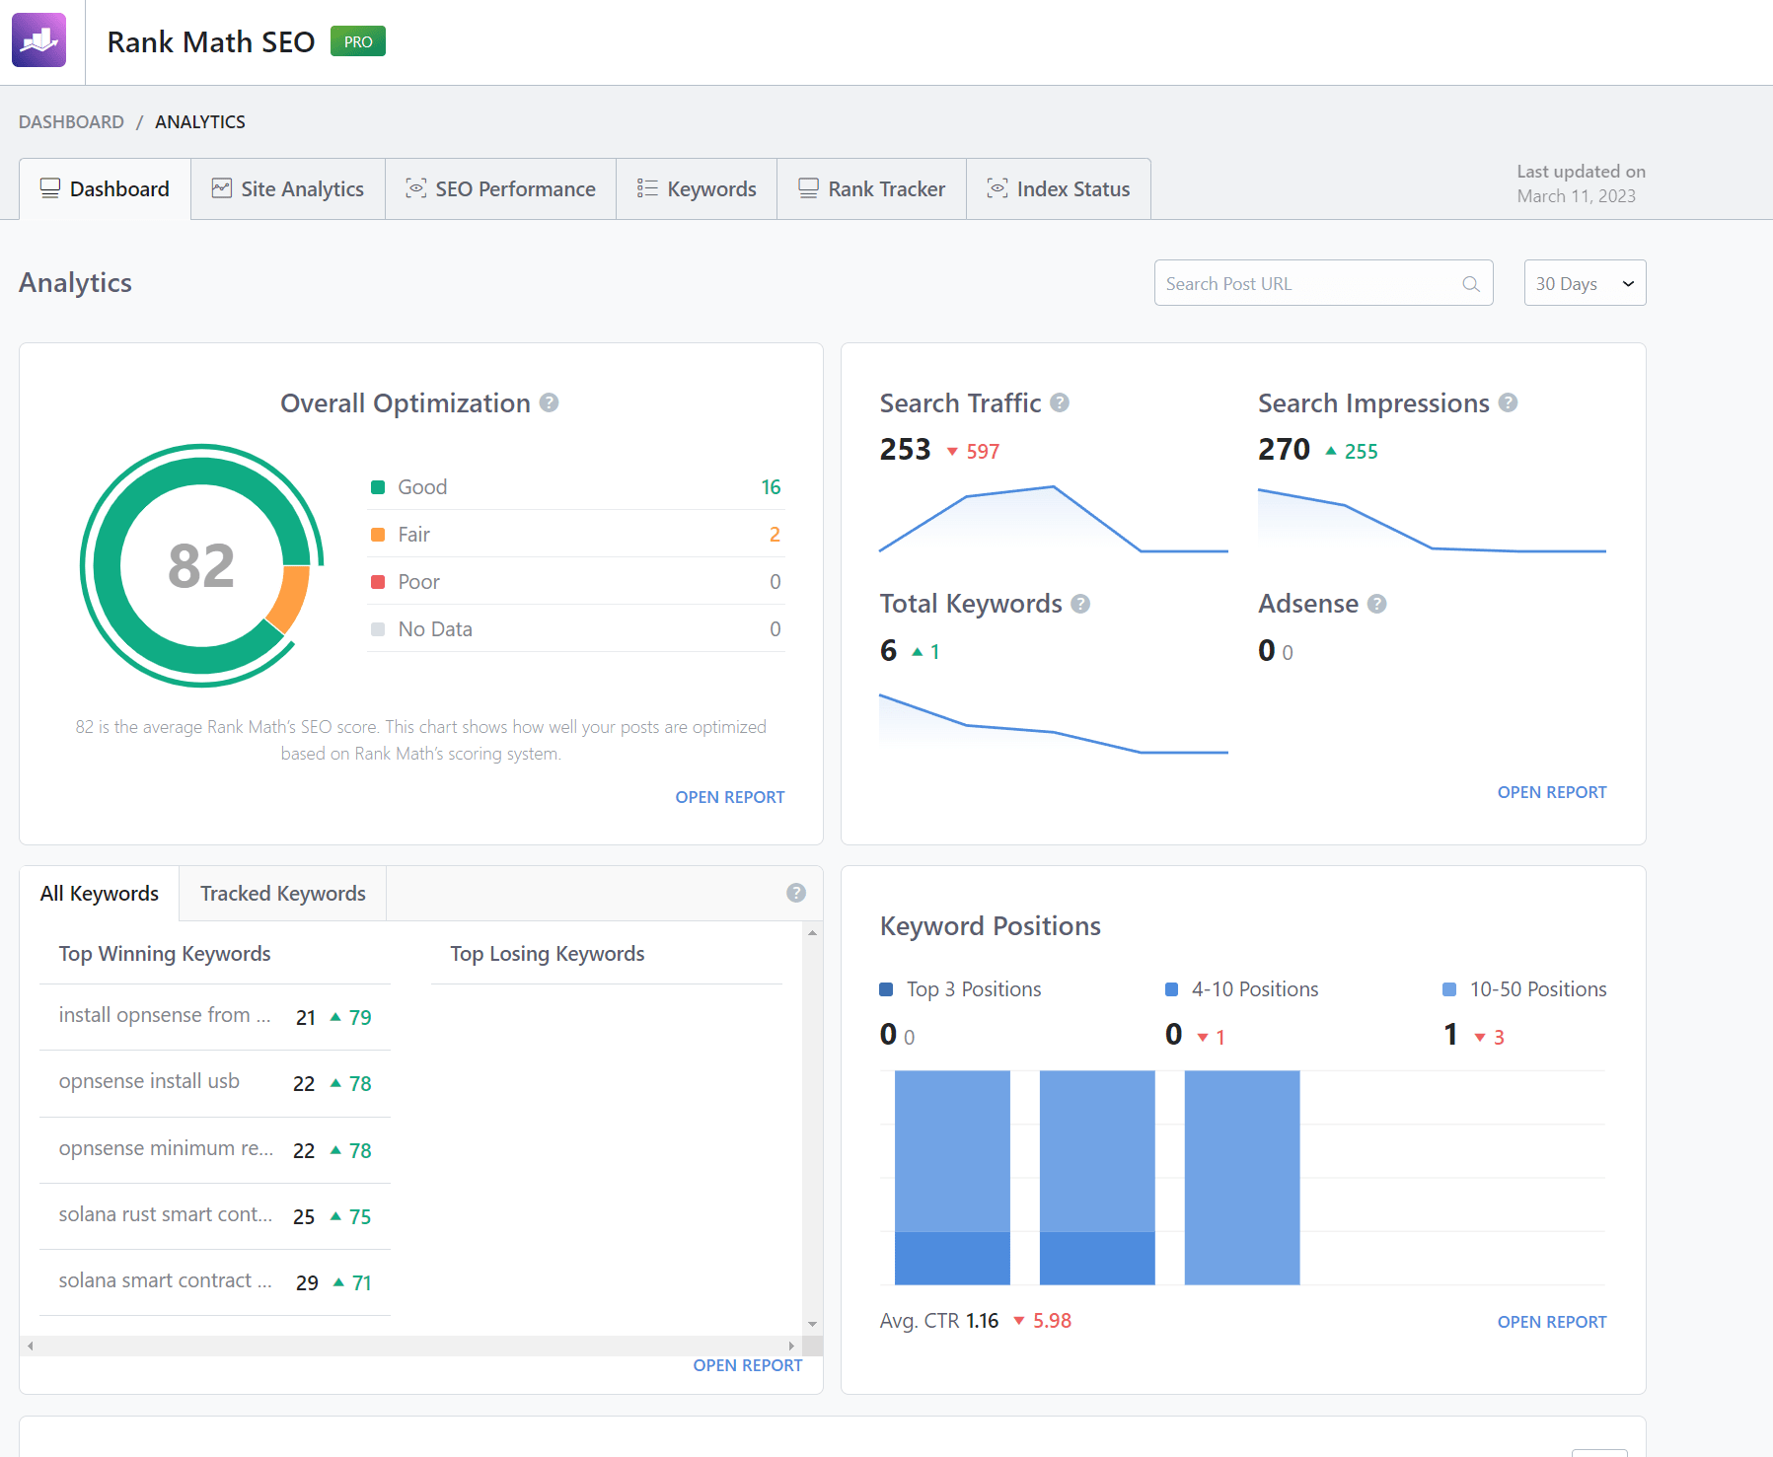The width and height of the screenshot is (1773, 1457).
Task: Click the search magnifier icon
Action: [1471, 284]
